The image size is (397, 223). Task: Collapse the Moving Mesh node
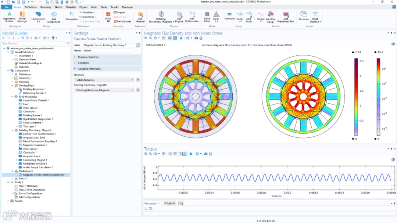[x=12, y=86]
